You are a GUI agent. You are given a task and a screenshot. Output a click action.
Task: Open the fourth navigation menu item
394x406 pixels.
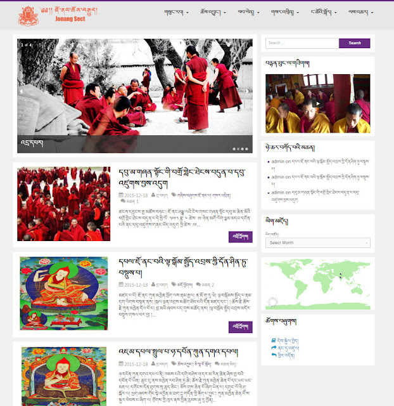(284, 12)
